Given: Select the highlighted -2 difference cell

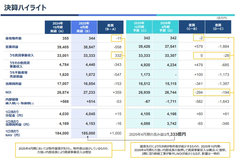Looking at the screenshot, I should click(198, 37).
